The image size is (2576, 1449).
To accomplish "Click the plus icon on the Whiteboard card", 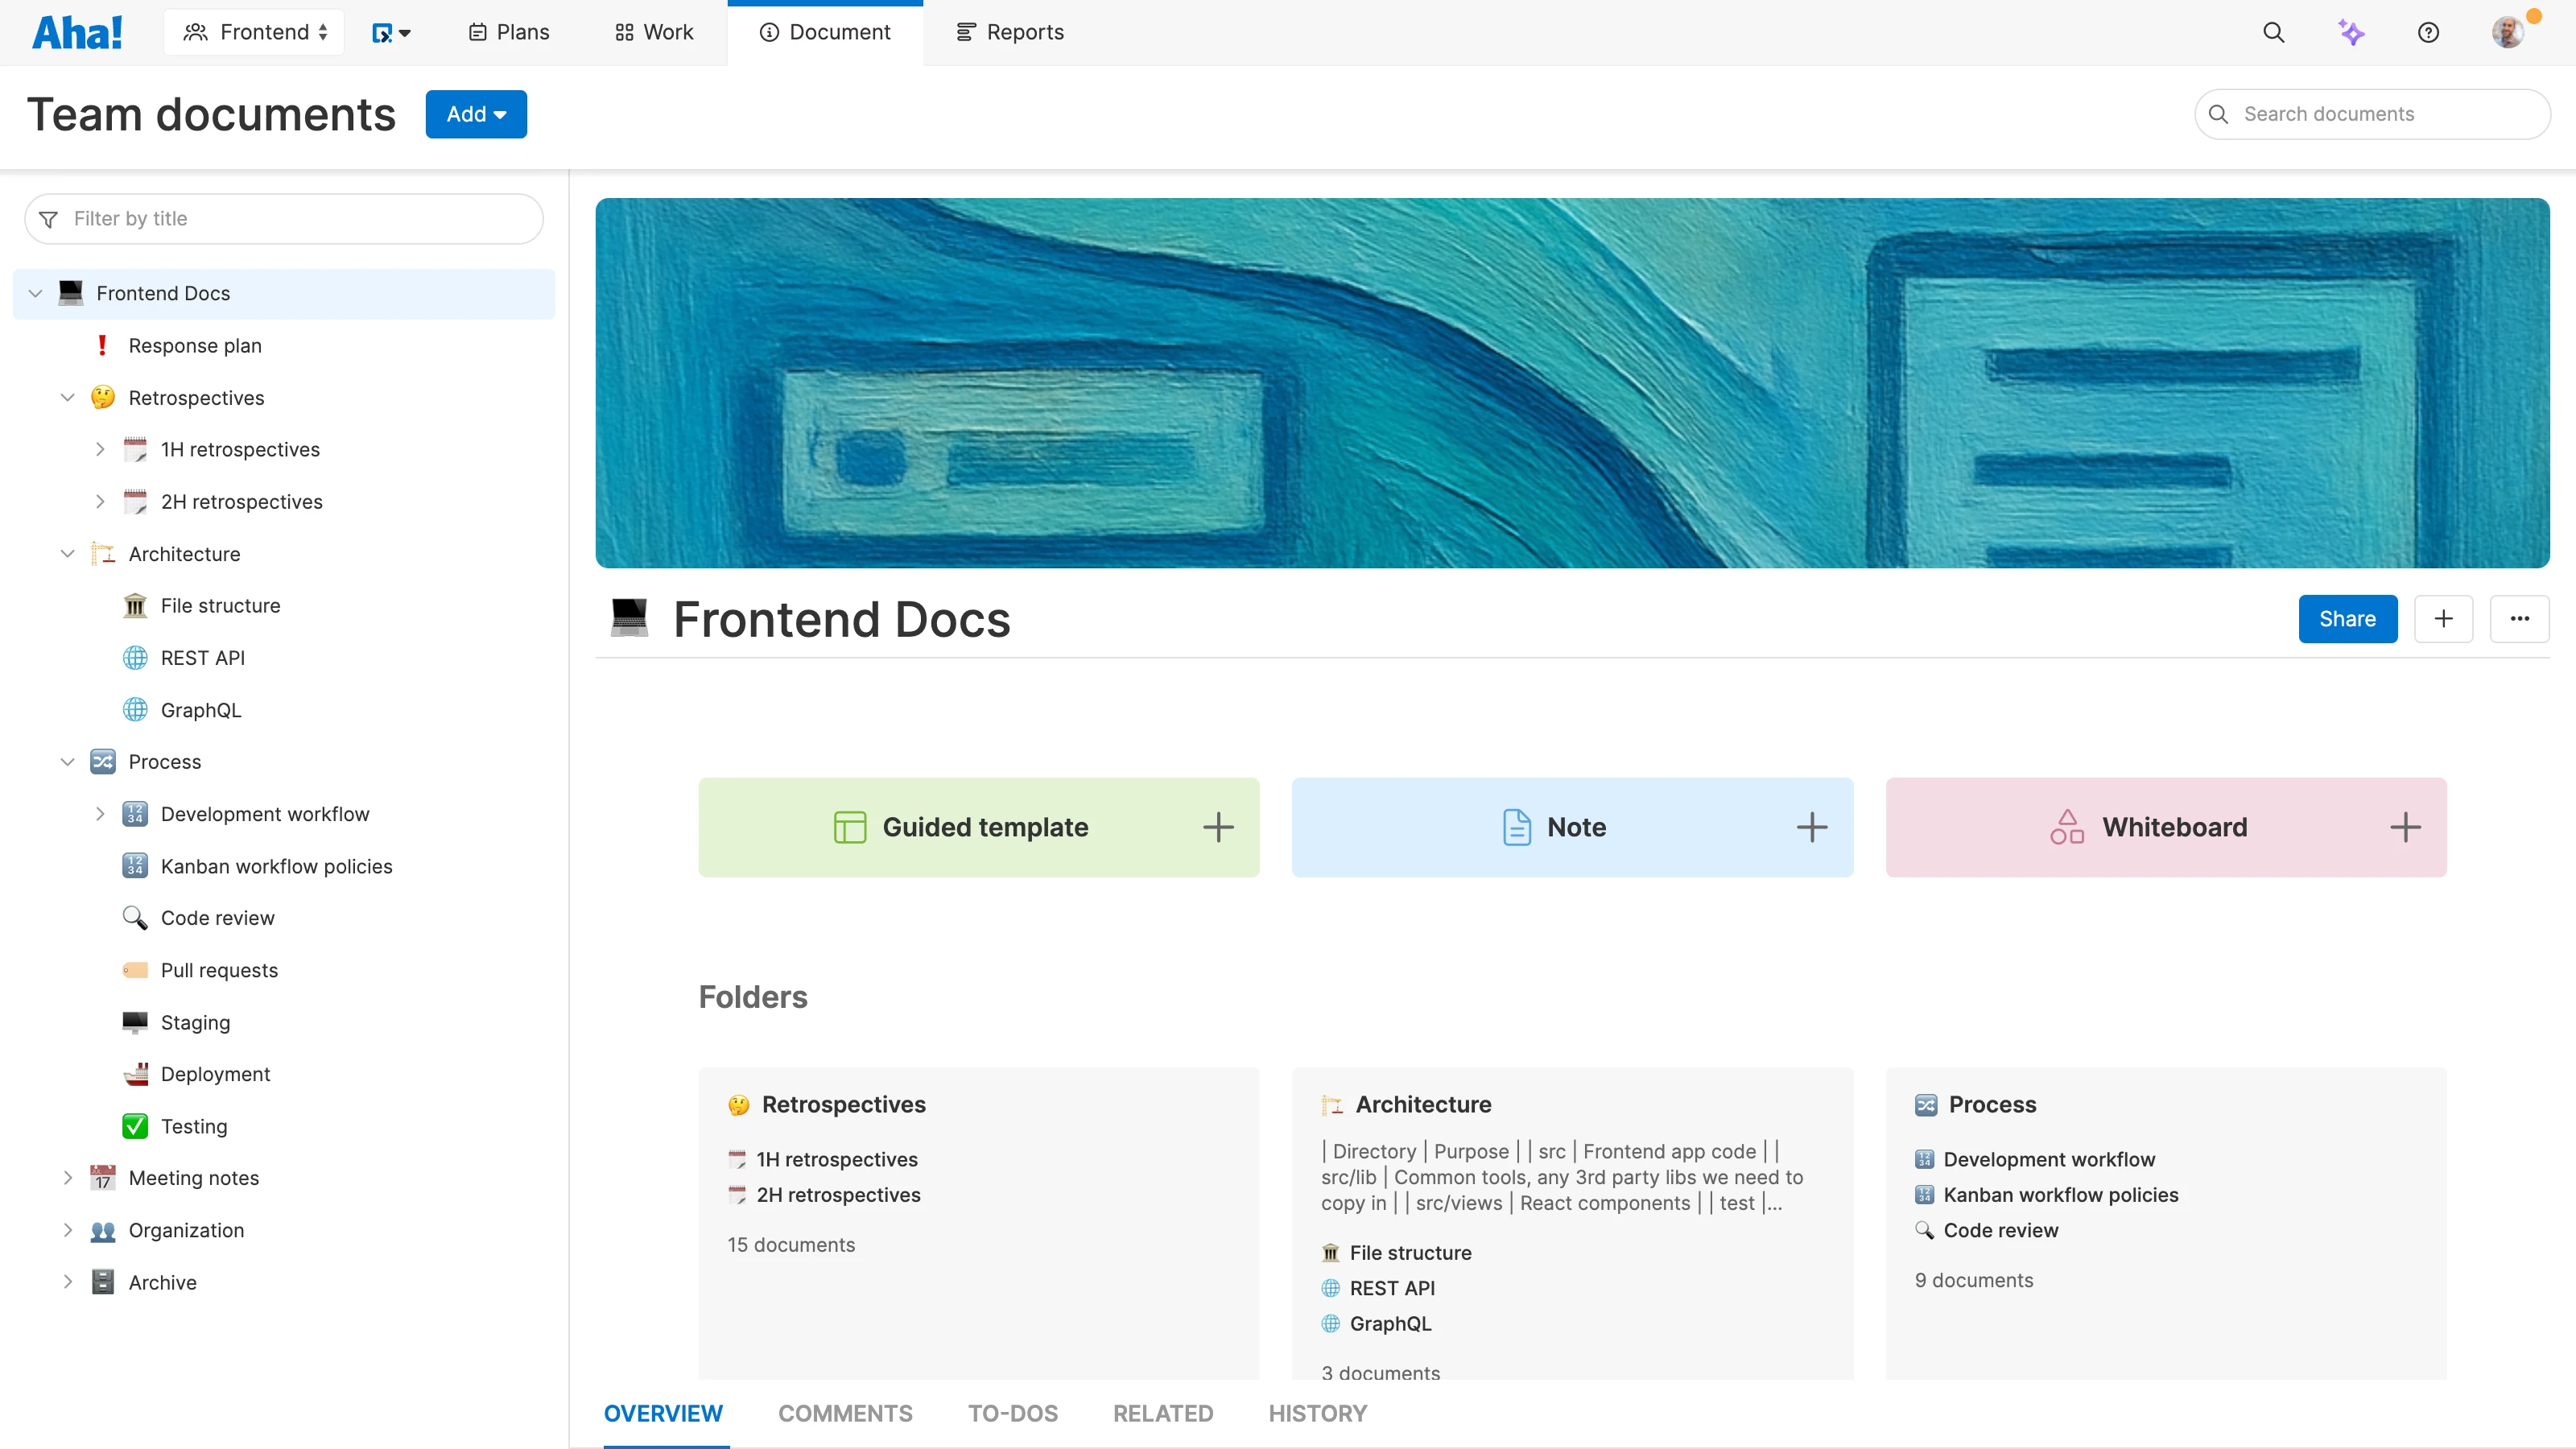I will 2406,827.
